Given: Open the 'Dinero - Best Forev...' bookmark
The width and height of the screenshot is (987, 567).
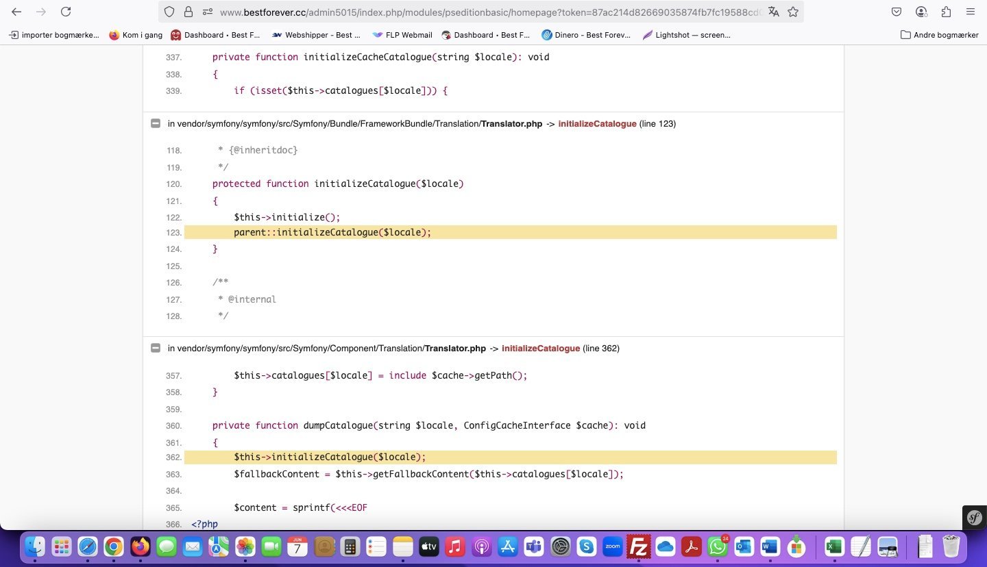Looking at the screenshot, I should click(x=586, y=35).
